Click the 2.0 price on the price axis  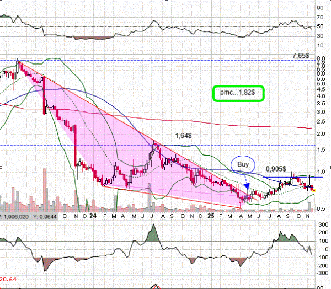319,133
